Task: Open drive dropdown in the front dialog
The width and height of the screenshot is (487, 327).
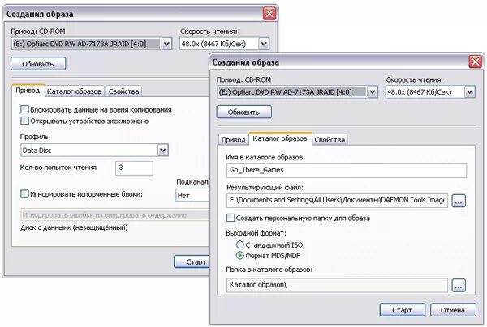Action: click(372, 92)
